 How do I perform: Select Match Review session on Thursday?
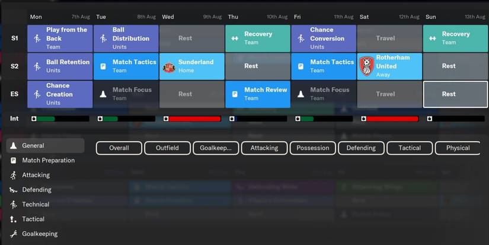pyautogui.click(x=258, y=94)
